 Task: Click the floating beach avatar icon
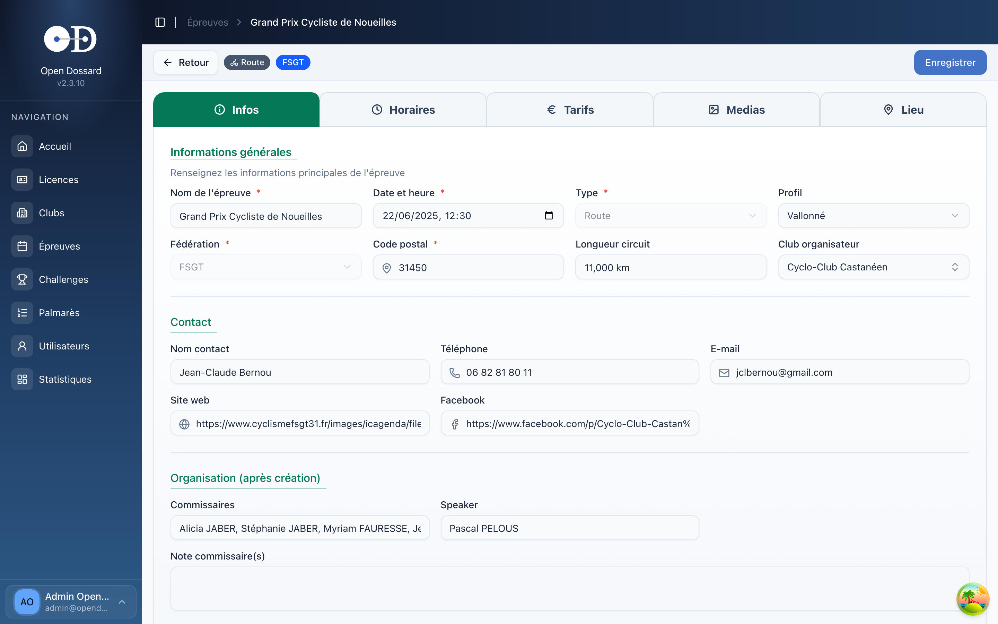point(972,598)
